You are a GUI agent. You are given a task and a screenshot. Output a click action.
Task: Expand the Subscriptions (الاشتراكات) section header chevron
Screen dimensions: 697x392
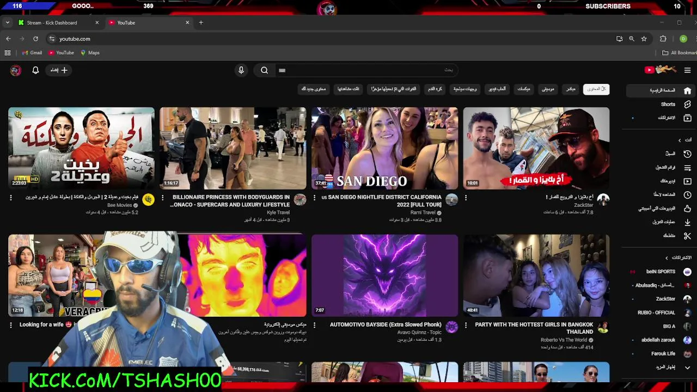point(667,258)
